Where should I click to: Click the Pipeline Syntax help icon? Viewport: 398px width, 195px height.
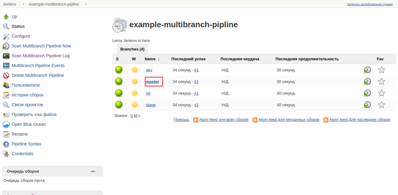tap(6, 144)
